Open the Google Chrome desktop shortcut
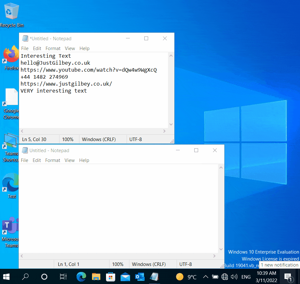Image resolution: width=300 pixels, height=284 pixels. pos(11,103)
